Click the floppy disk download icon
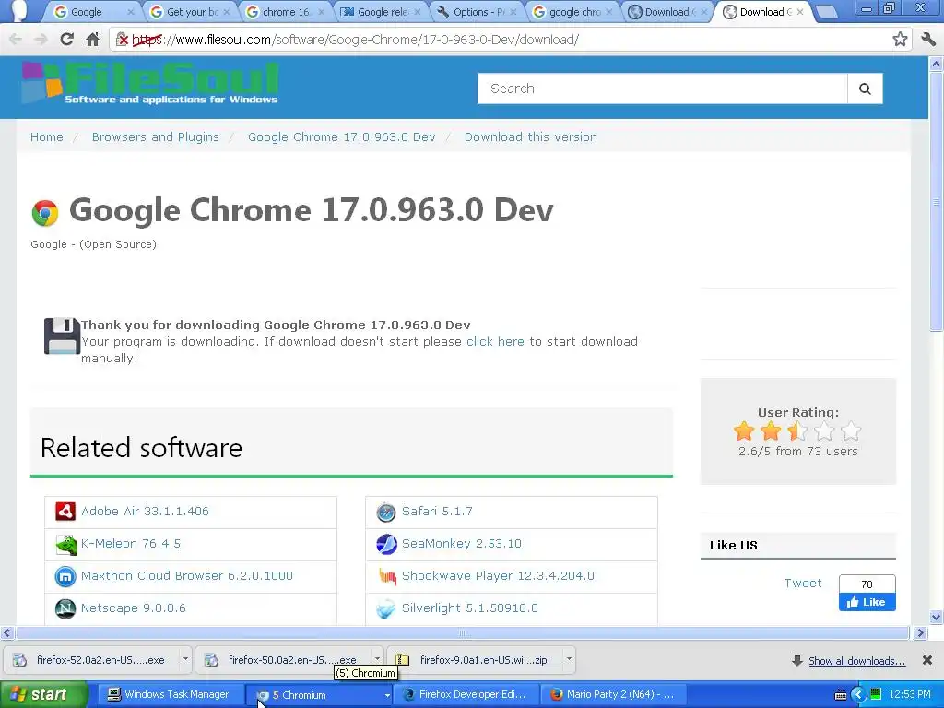 pos(62,336)
